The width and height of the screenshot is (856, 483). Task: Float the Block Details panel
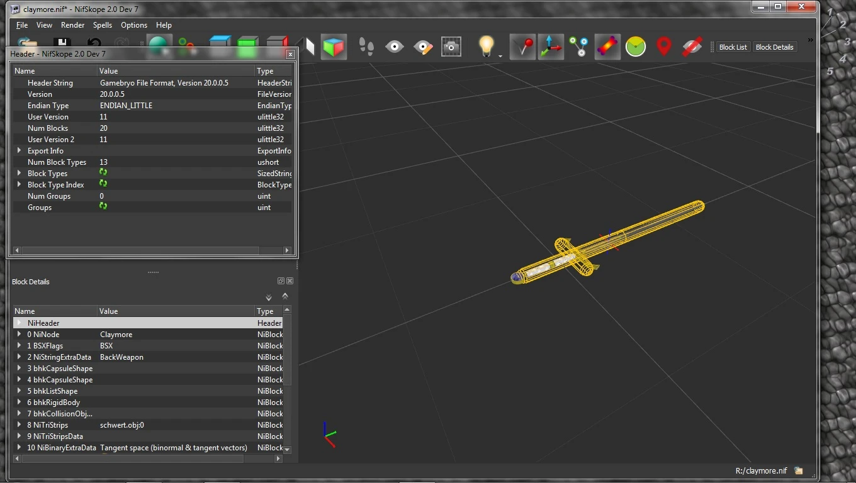281,281
